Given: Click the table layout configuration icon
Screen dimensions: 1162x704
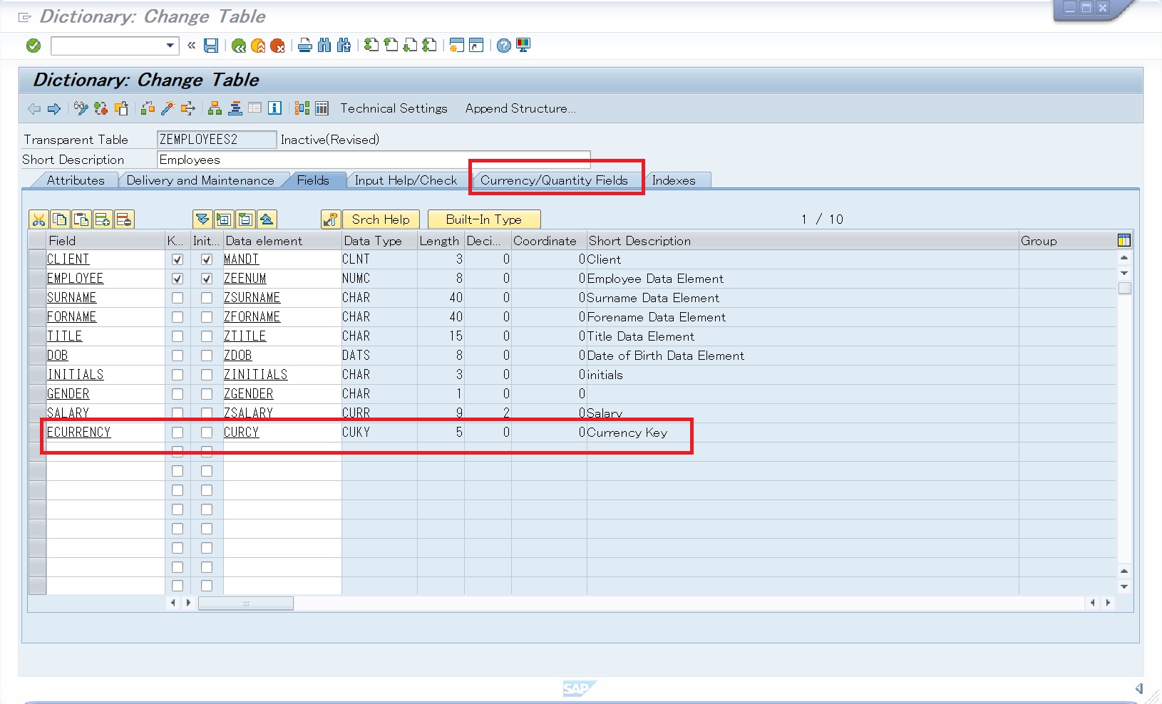Looking at the screenshot, I should tap(1124, 241).
